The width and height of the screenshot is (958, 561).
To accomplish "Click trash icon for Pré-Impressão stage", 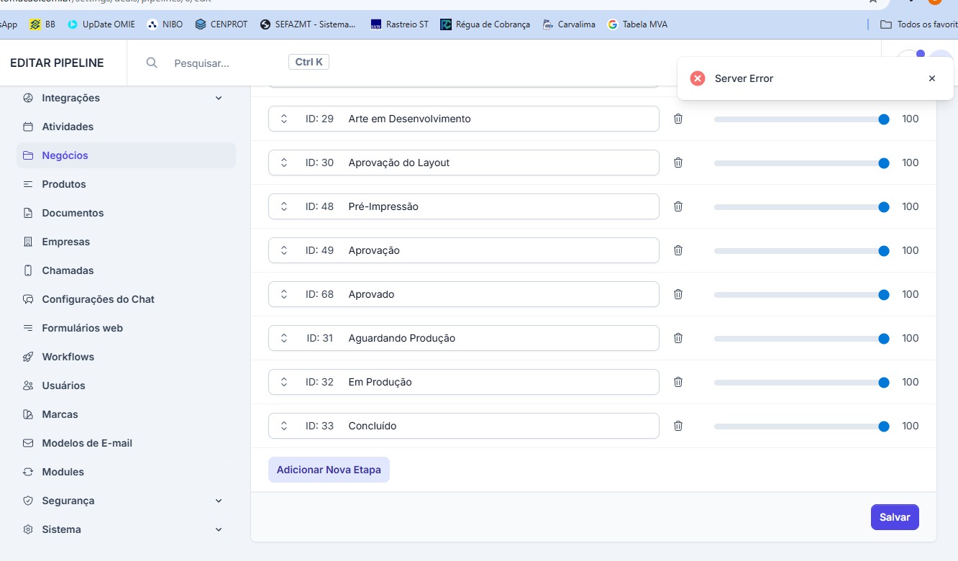I will pyautogui.click(x=678, y=206).
